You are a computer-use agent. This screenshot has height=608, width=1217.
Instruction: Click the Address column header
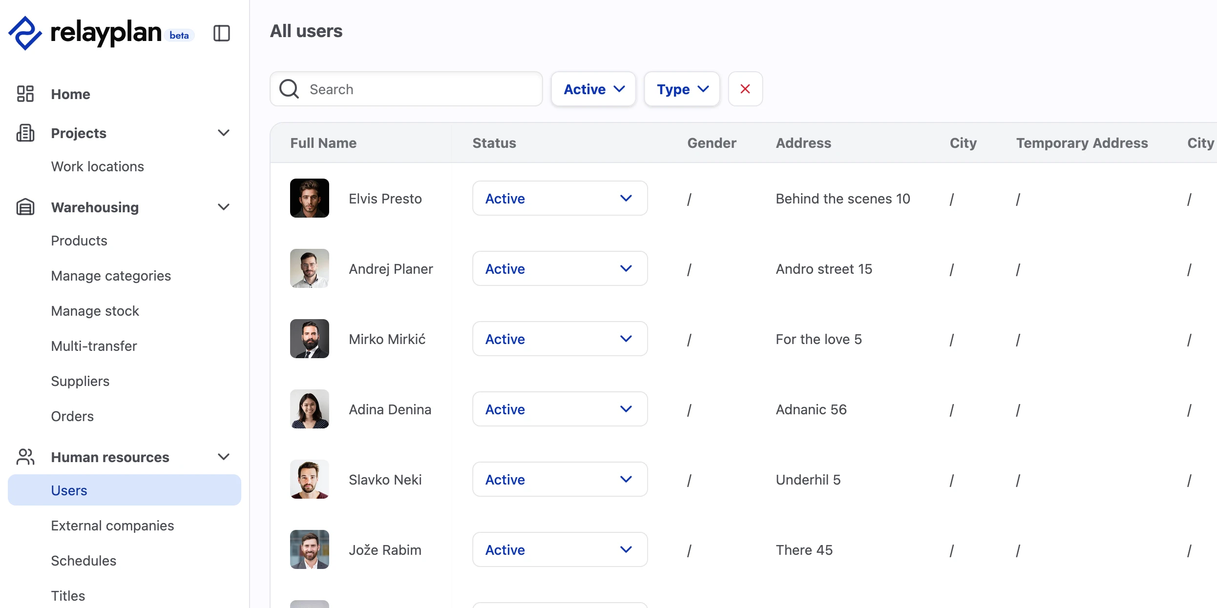[803, 143]
